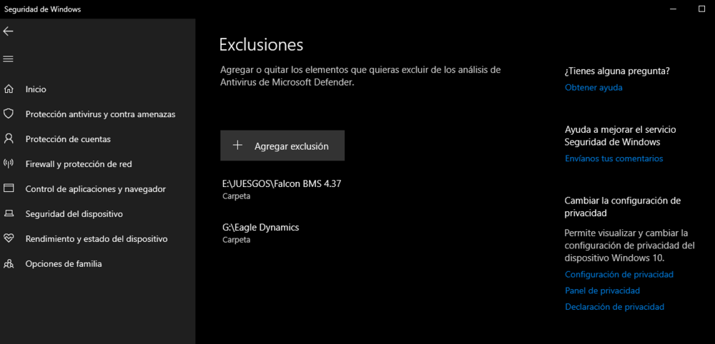Click Envíanos tus comentarios link
Image resolution: width=715 pixels, height=344 pixels.
[x=613, y=159]
